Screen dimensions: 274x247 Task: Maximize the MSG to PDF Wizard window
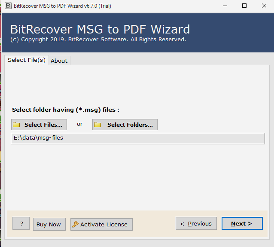click(244, 6)
